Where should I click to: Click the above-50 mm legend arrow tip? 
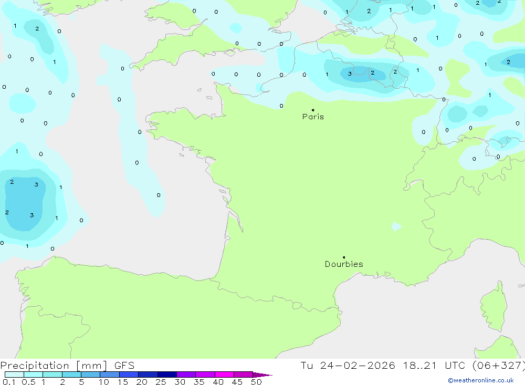pos(262,375)
